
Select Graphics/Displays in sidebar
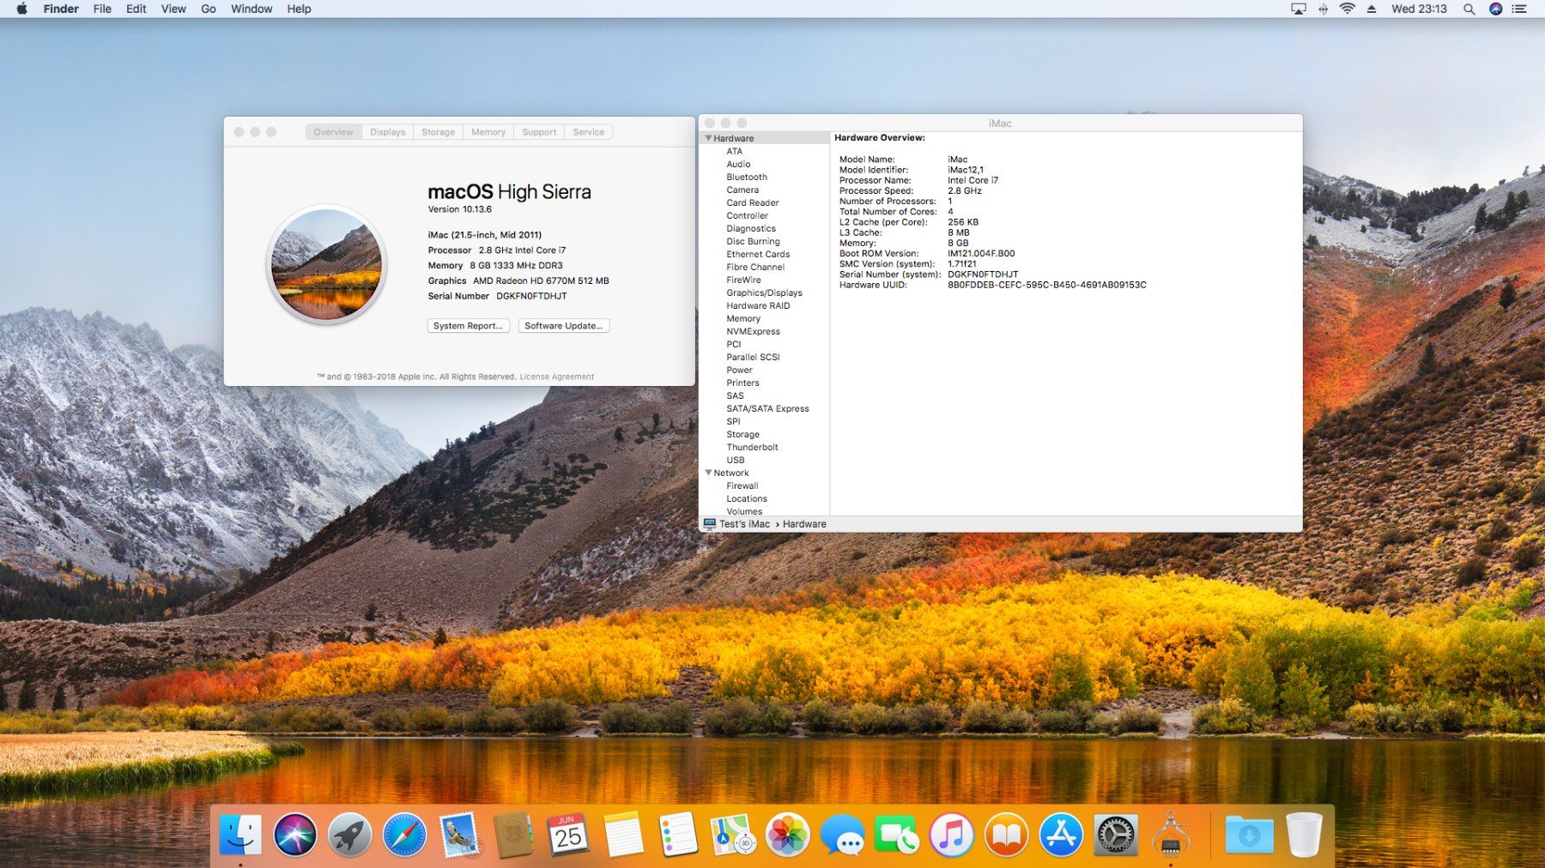pyautogui.click(x=764, y=292)
